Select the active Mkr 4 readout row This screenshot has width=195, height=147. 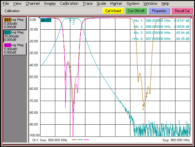coord(161,39)
